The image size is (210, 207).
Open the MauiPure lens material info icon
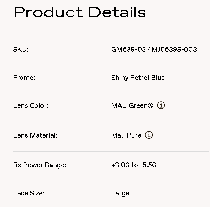tap(149, 135)
